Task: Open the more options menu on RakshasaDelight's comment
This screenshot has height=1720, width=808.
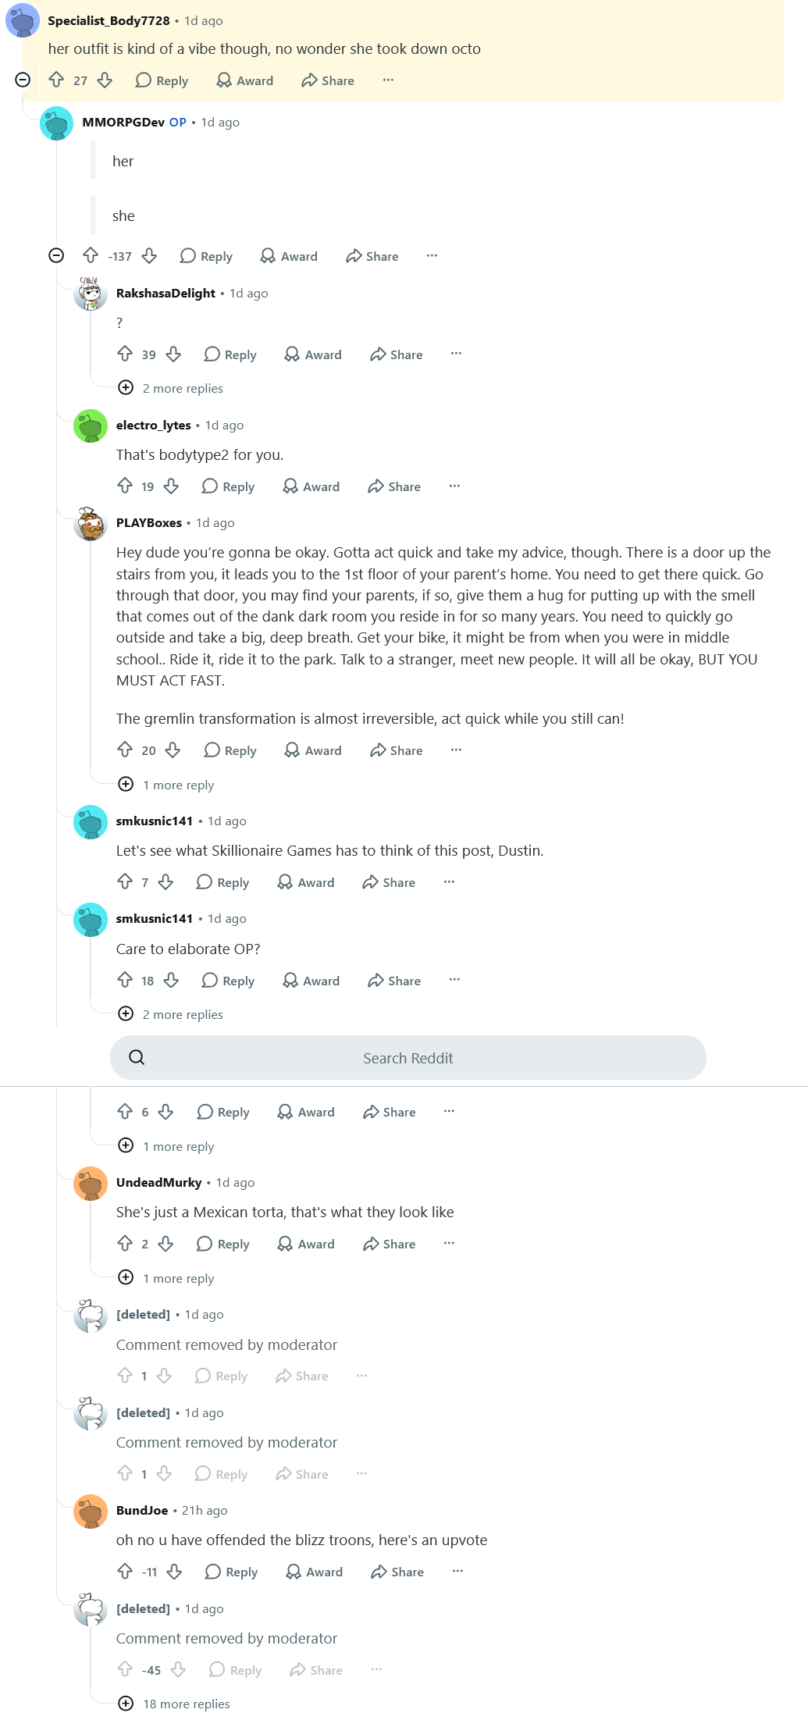Action: click(x=456, y=354)
